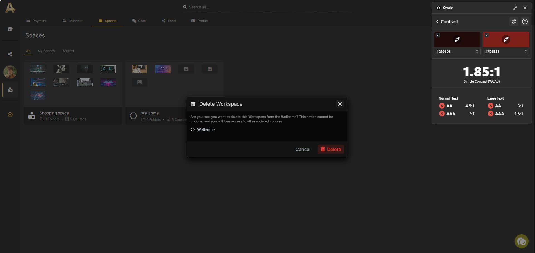Click the red Delete button
Screen dimensions: 535x253
(x=331, y=149)
